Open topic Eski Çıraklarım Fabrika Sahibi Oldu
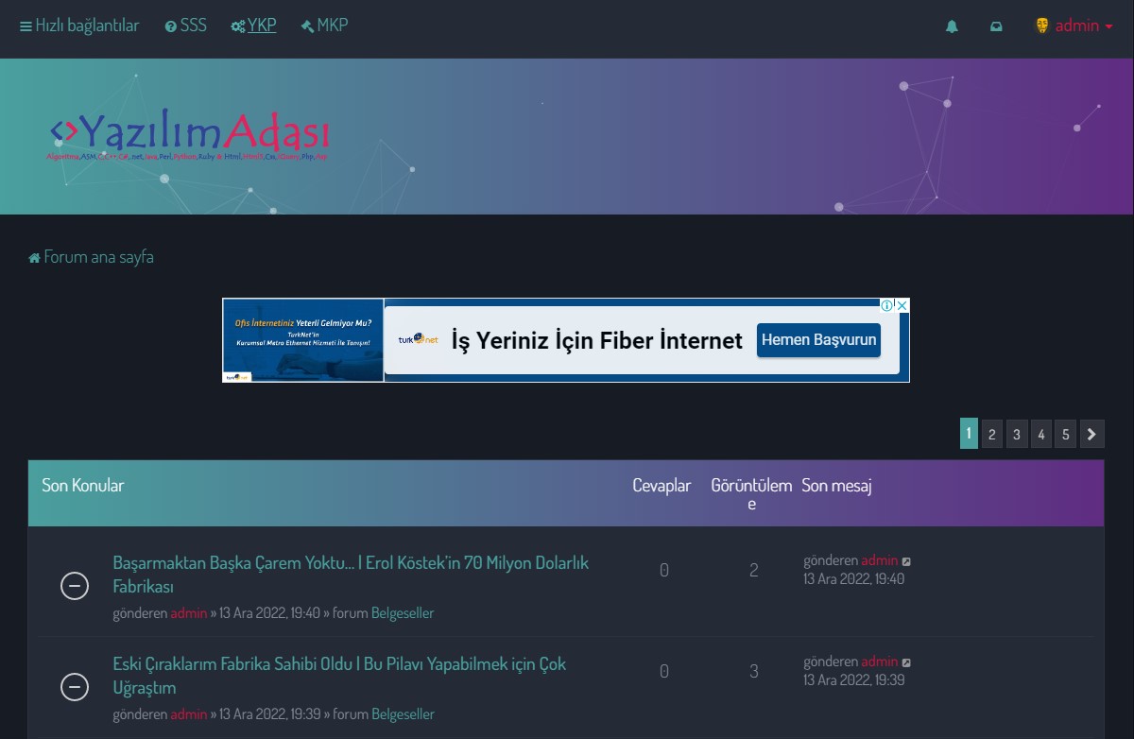1134x739 pixels. (x=339, y=676)
